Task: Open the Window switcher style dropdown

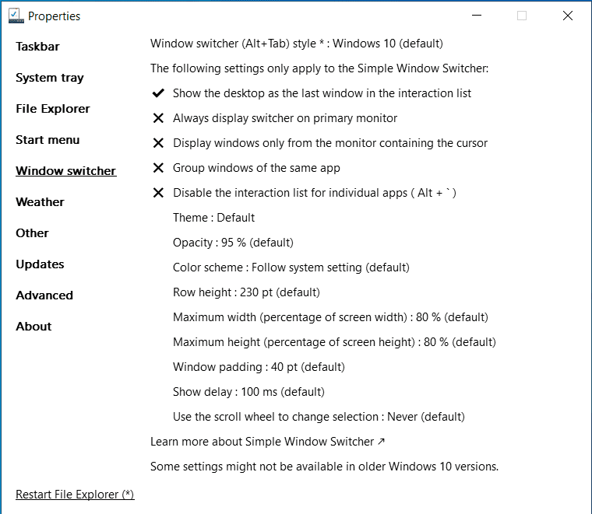Action: click(296, 44)
